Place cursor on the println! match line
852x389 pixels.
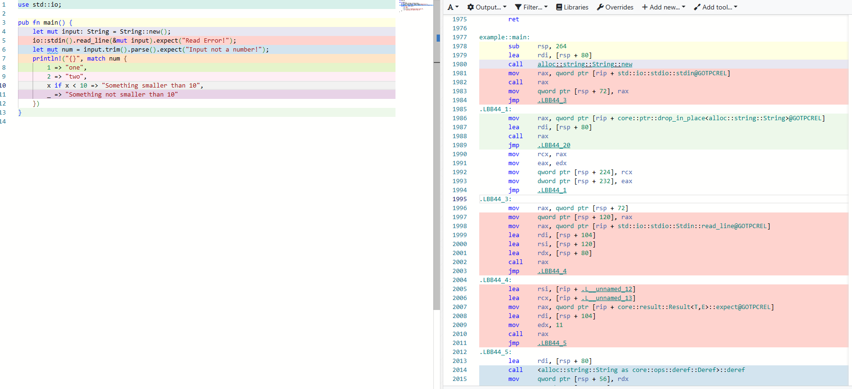[x=79, y=59]
